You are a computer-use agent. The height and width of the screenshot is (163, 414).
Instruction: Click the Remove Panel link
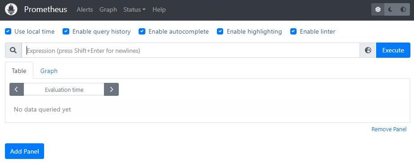389,129
